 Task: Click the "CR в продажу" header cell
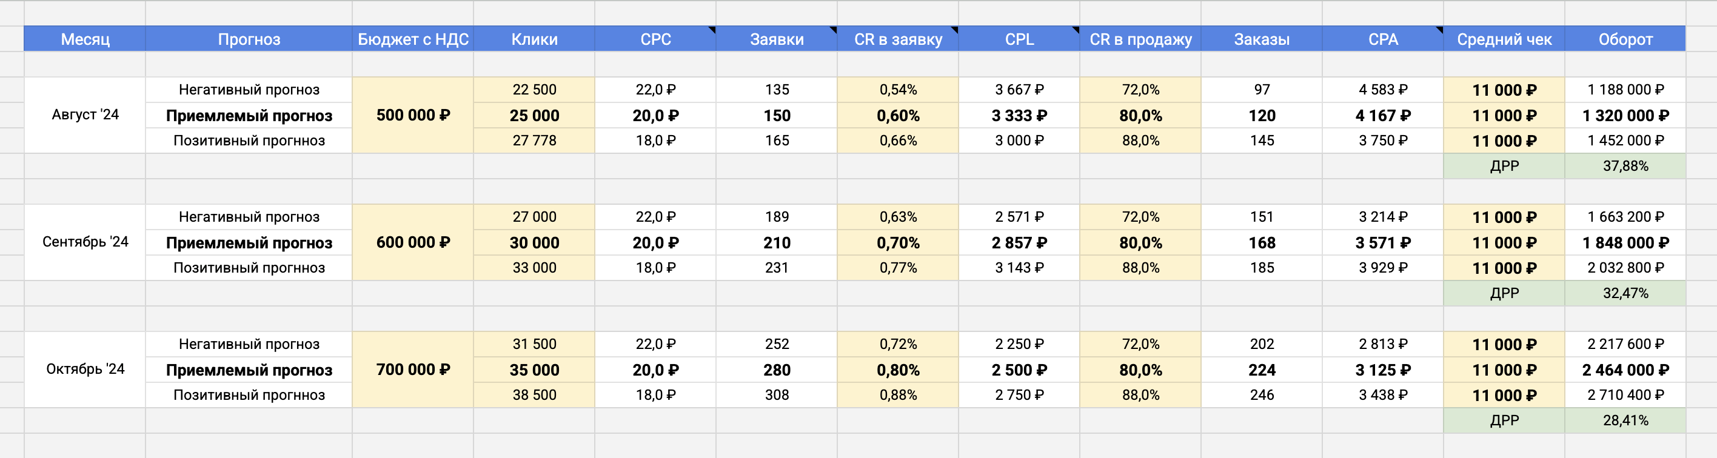click(1140, 39)
